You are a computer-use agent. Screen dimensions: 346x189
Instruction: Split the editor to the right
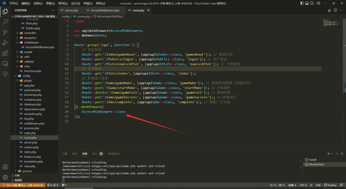(335, 10)
